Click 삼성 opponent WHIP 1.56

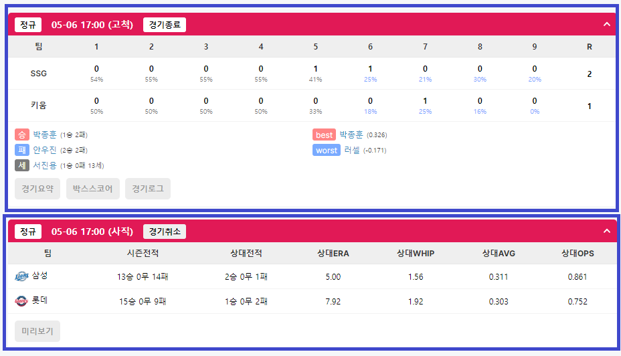pos(416,277)
